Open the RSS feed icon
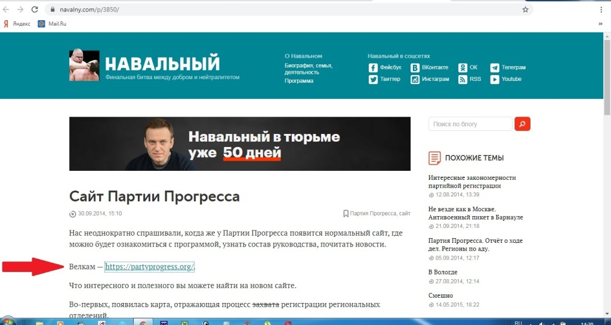 (x=462, y=80)
